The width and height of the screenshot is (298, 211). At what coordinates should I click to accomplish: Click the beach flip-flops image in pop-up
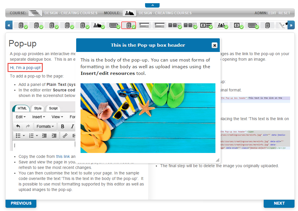tap(148, 118)
